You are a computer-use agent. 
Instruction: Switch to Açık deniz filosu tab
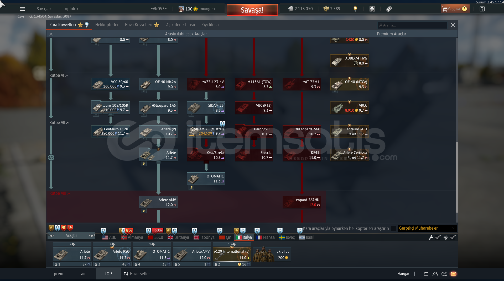(180, 25)
